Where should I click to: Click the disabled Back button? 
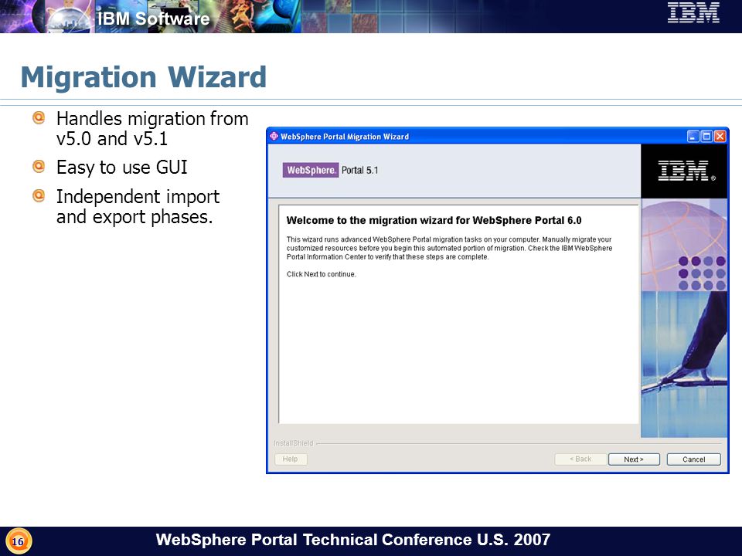[580, 459]
